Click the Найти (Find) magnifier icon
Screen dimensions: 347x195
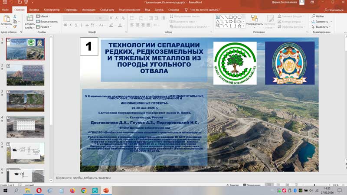(314, 16)
